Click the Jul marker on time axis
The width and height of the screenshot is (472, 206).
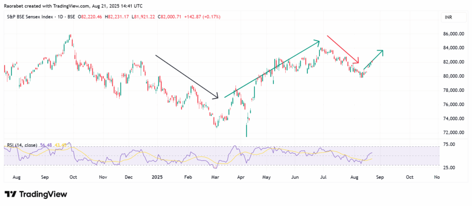[x=323, y=177]
